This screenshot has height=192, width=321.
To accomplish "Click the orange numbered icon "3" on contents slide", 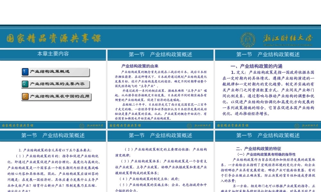I will click(25, 96).
